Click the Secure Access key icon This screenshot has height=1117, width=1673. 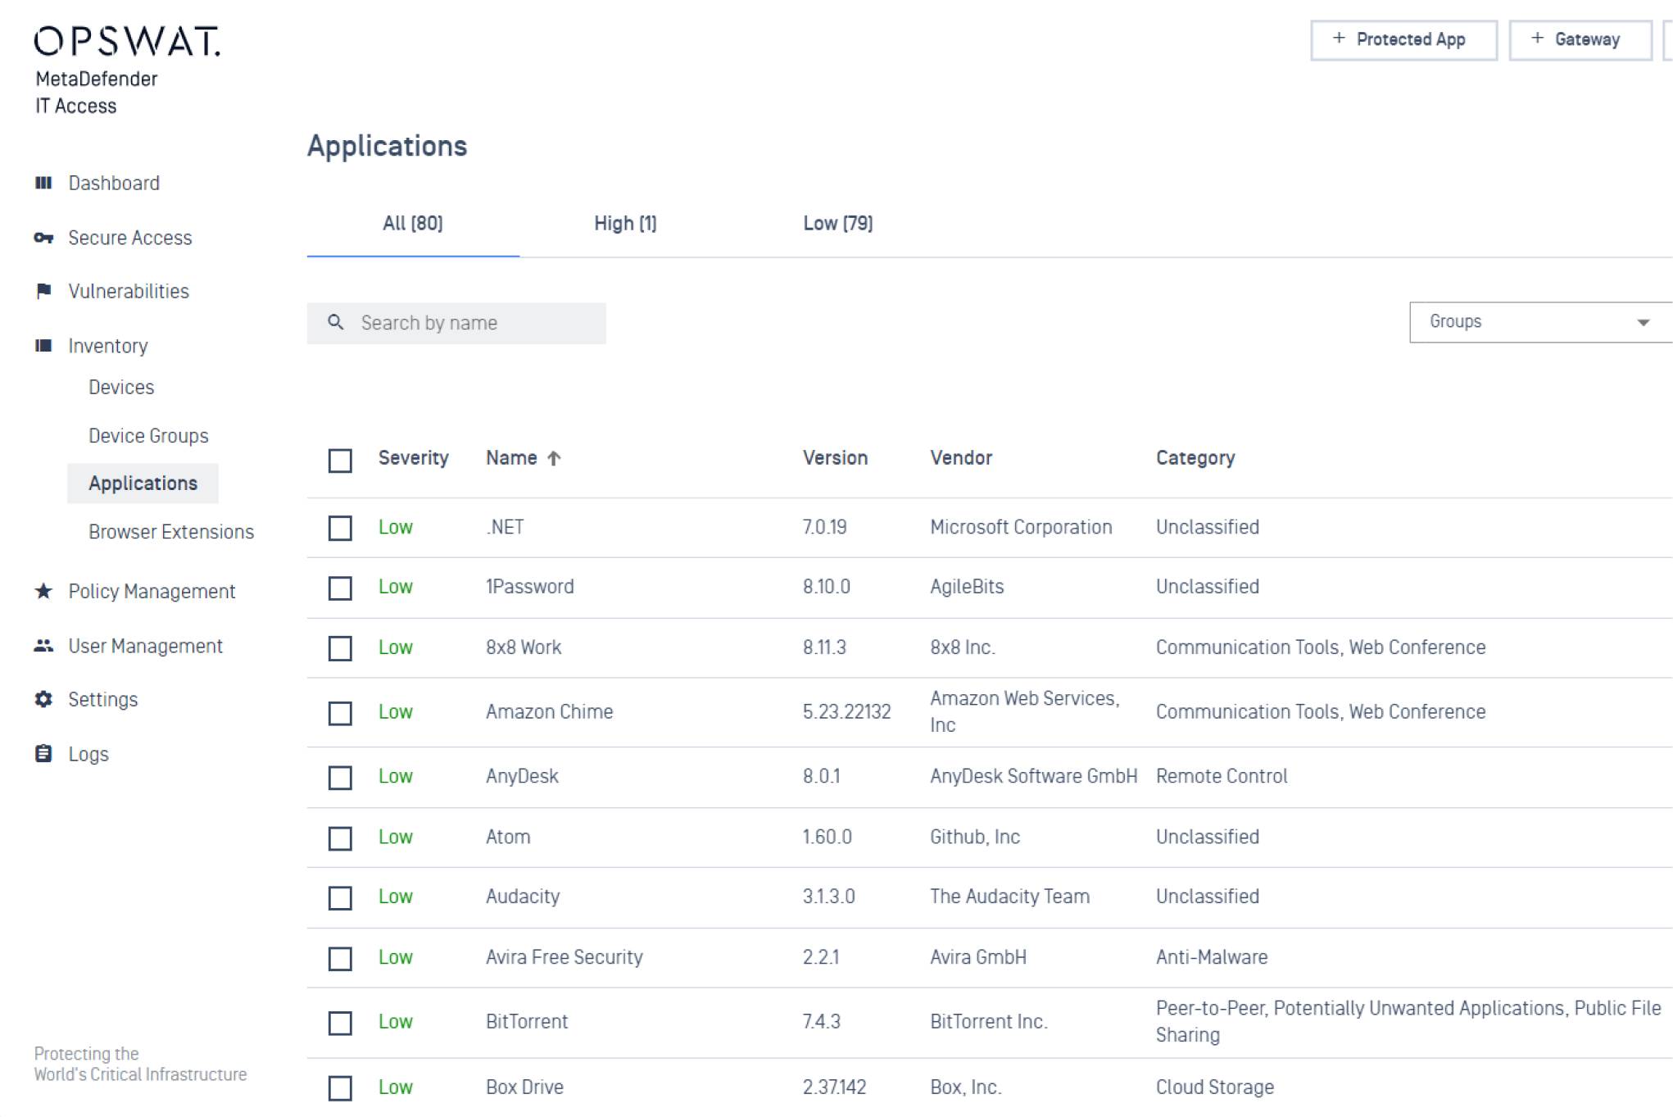[43, 238]
